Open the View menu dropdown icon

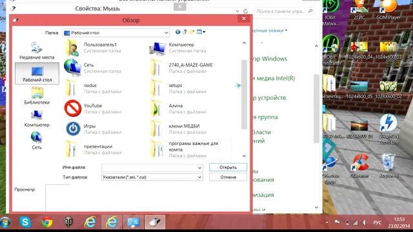(201, 32)
